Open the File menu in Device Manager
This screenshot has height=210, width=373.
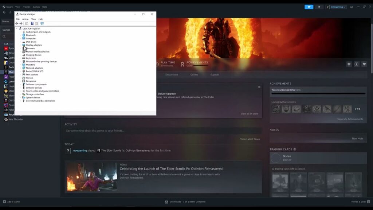pos(18,19)
